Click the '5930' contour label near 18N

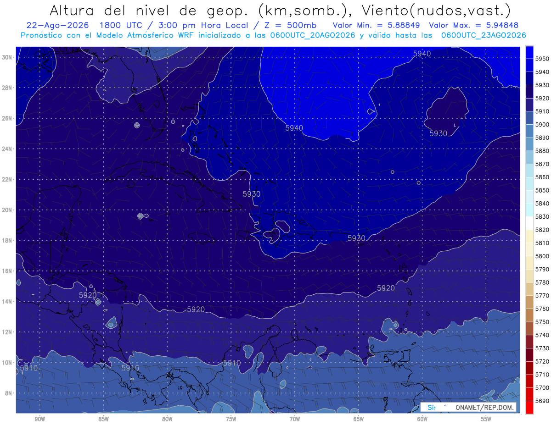[x=356, y=238]
